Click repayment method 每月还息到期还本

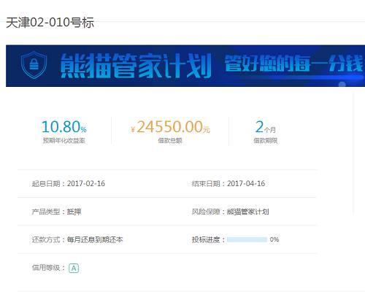click(x=95, y=239)
